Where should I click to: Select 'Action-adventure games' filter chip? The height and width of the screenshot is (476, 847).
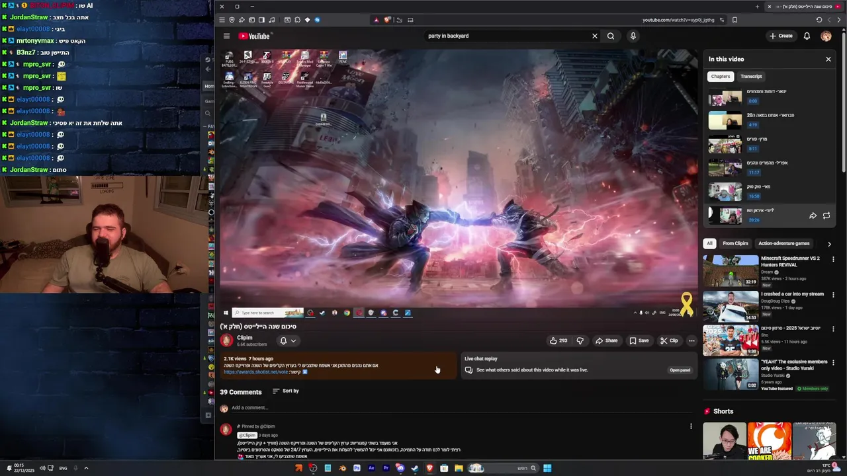[783, 243]
